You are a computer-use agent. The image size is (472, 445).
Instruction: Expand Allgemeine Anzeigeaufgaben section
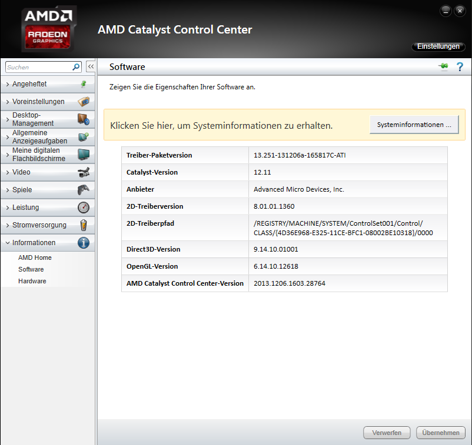(x=8, y=137)
